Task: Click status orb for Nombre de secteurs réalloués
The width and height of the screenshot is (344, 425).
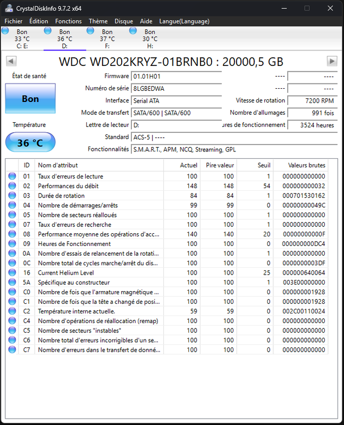Action: 12,215
